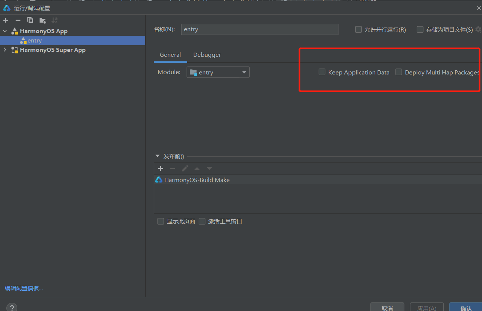482x311 pixels.
Task: Click gear icon next to store as project file
Action: [478, 29]
